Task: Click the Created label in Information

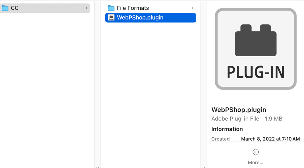Action: [x=220, y=139]
